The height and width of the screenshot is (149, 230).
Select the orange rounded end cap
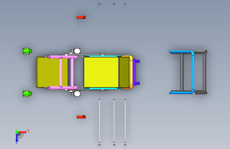pos(131,72)
